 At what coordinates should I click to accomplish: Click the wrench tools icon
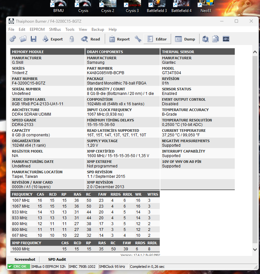[x=138, y=39]
